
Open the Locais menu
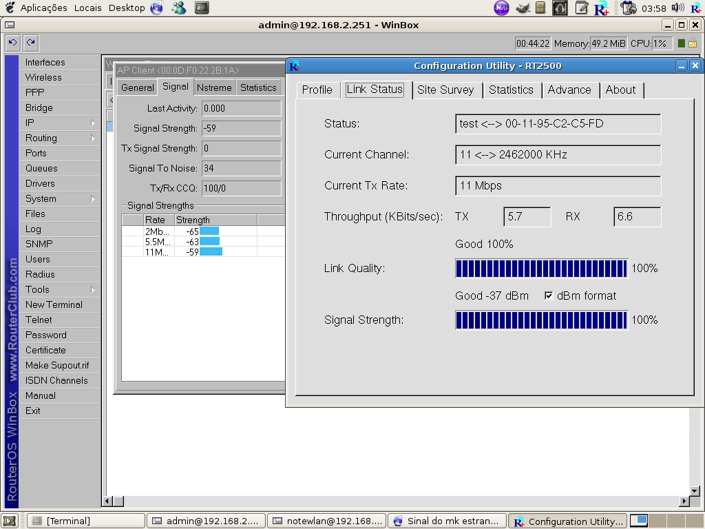[87, 8]
